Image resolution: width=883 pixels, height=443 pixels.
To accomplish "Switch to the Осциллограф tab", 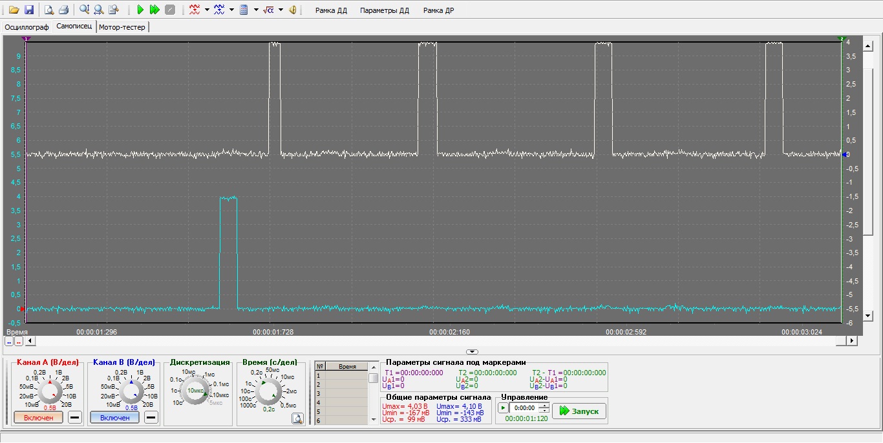I will tap(27, 27).
